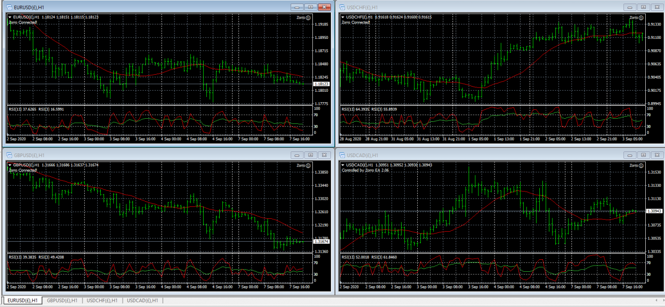Image resolution: width=665 pixels, height=307 pixels.
Task: Select the USDCAD(£),H1 bottom tab
Action: [142, 300]
